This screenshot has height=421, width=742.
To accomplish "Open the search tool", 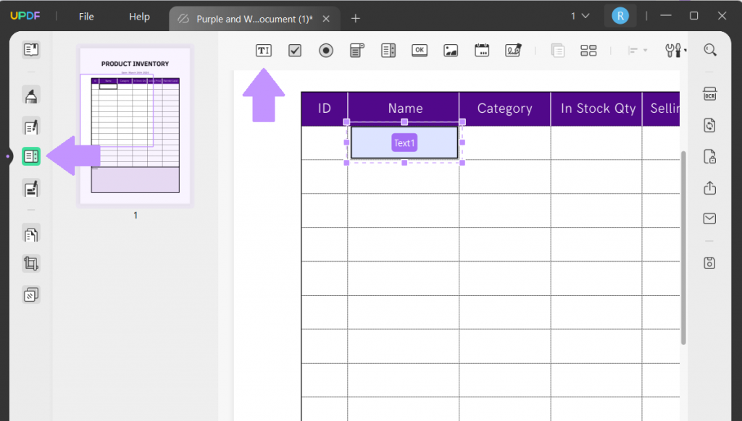I will coord(709,50).
